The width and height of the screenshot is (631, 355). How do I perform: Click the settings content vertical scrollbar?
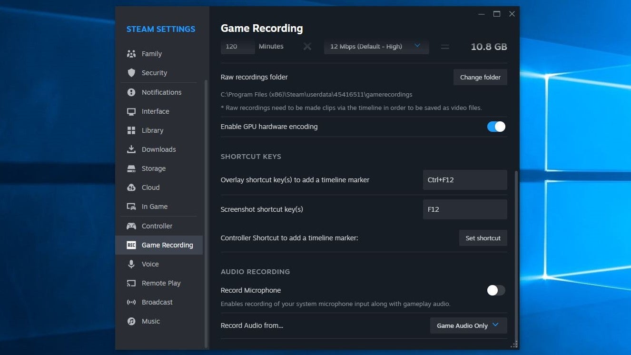516,252
